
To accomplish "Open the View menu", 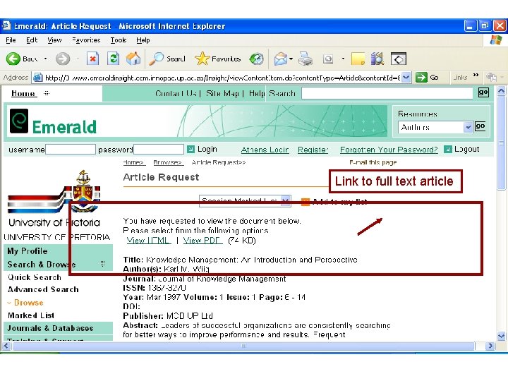I will pos(54,40).
